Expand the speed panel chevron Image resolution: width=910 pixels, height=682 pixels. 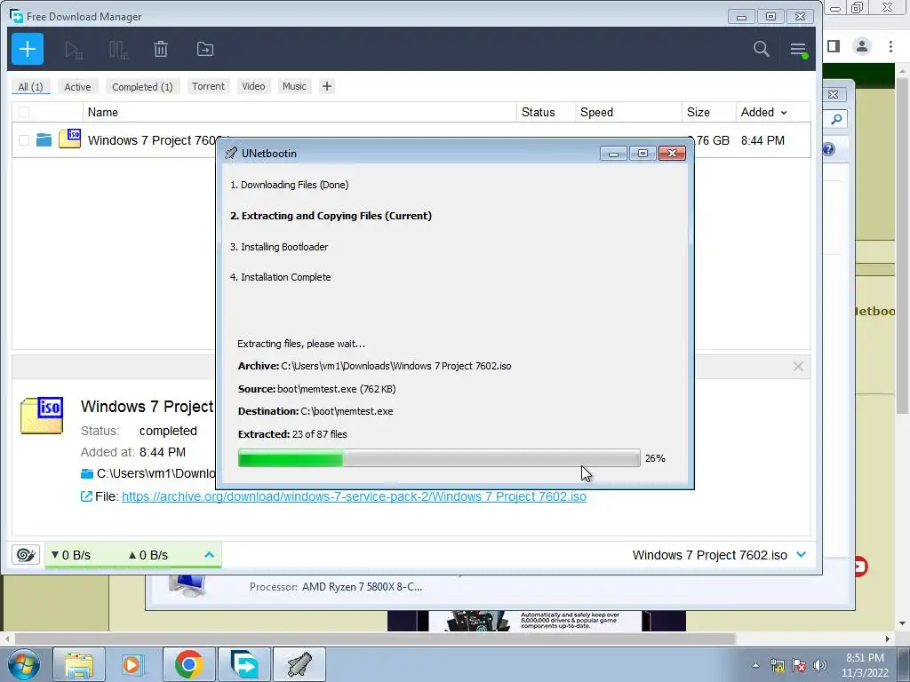click(x=209, y=555)
